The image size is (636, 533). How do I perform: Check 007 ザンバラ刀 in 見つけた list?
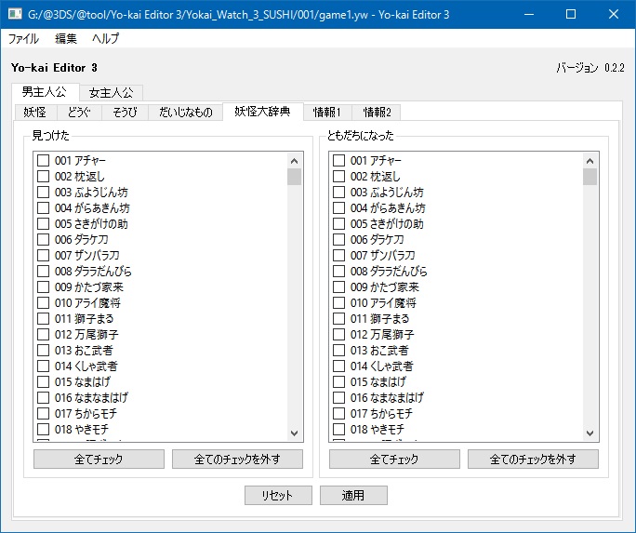click(x=44, y=255)
